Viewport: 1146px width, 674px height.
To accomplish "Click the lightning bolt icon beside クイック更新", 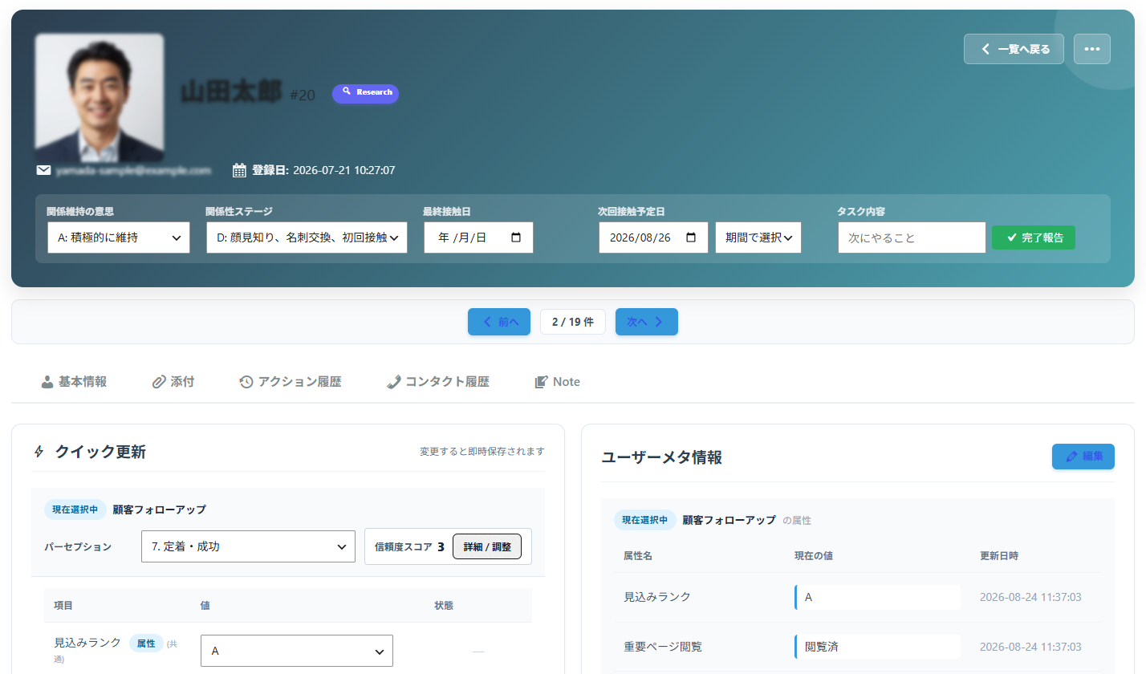I will pos(39,452).
